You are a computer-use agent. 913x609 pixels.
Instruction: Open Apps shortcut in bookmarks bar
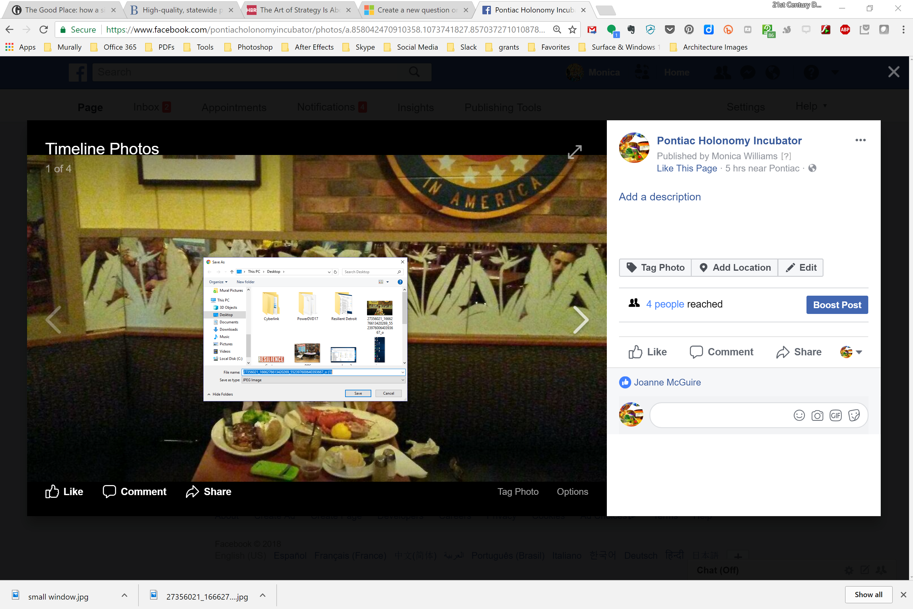(21, 47)
